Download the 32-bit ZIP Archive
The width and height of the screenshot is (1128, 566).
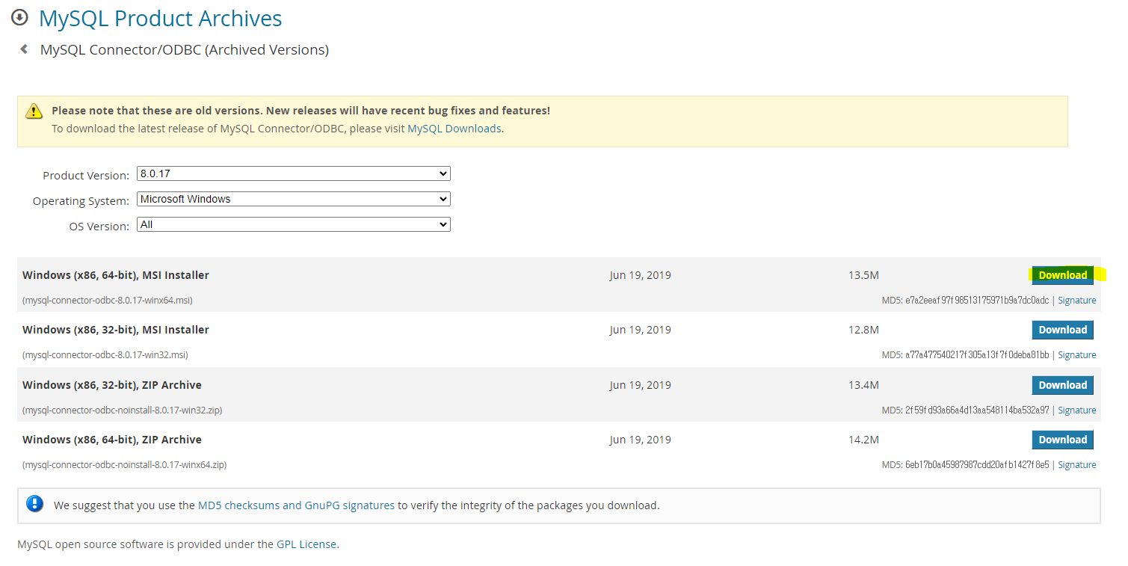tap(1062, 385)
